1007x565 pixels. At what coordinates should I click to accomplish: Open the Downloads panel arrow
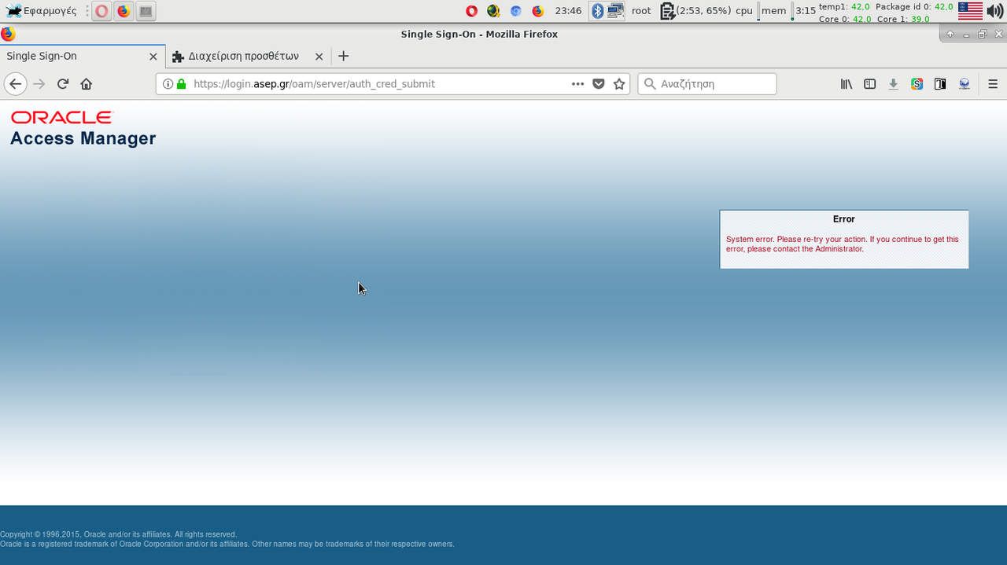[x=894, y=84]
